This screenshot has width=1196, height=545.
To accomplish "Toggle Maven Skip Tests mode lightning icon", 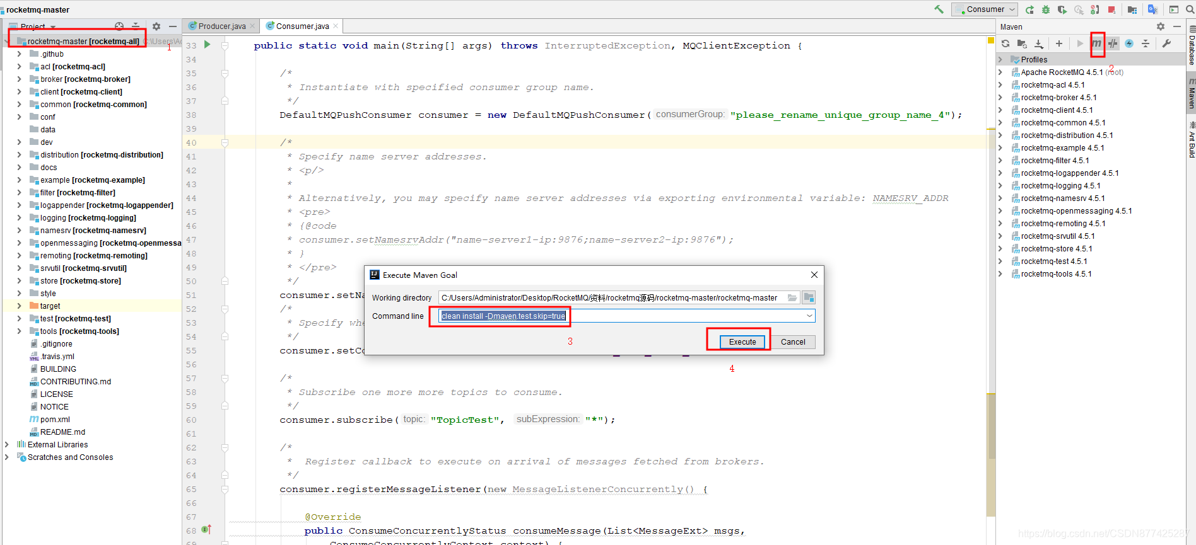I will (1129, 43).
